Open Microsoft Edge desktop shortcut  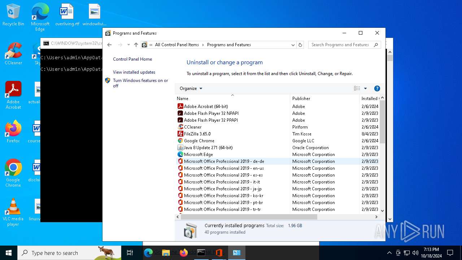pyautogui.click(x=40, y=17)
